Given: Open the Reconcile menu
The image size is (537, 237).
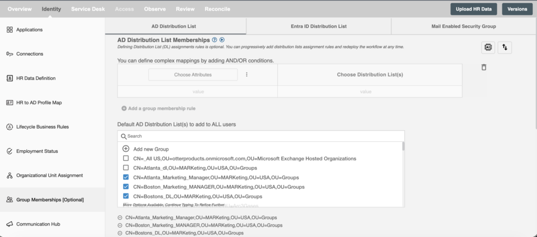Looking at the screenshot, I should 218,9.
